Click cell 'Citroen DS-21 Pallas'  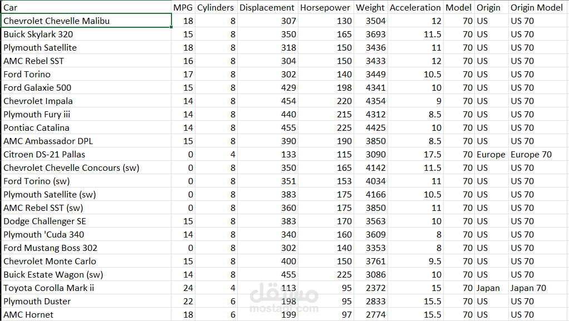click(x=86, y=155)
